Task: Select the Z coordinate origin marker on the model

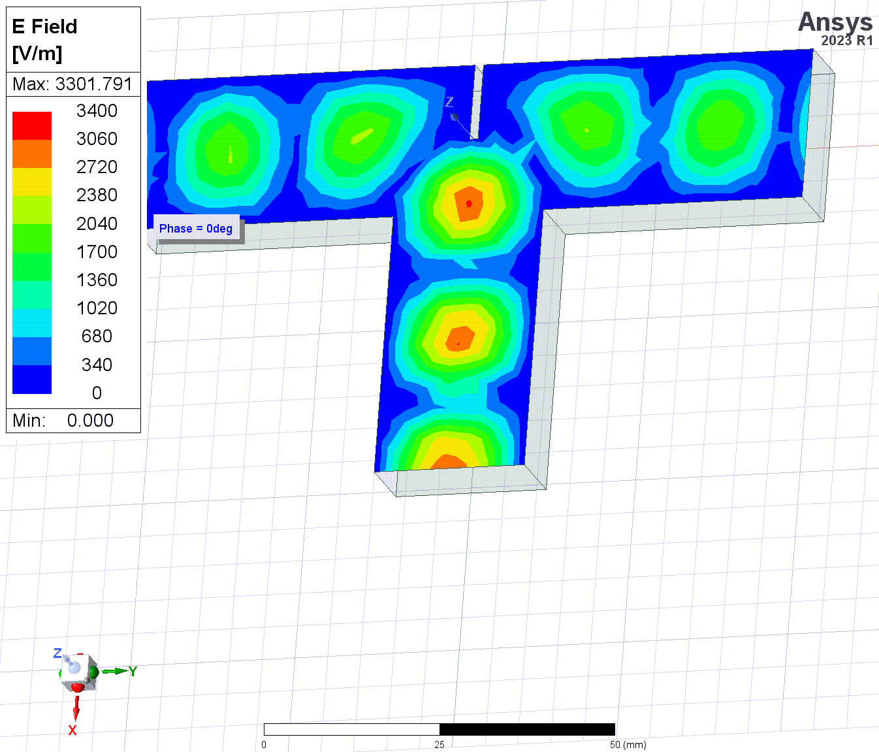Action: coord(455,116)
